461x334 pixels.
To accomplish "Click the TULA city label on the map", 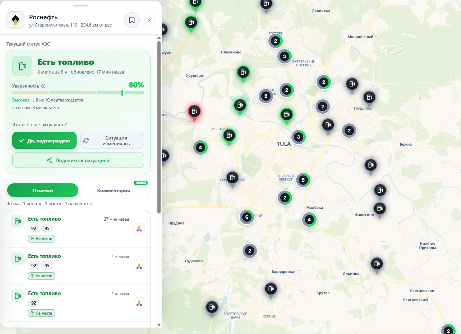I will coord(284,144).
